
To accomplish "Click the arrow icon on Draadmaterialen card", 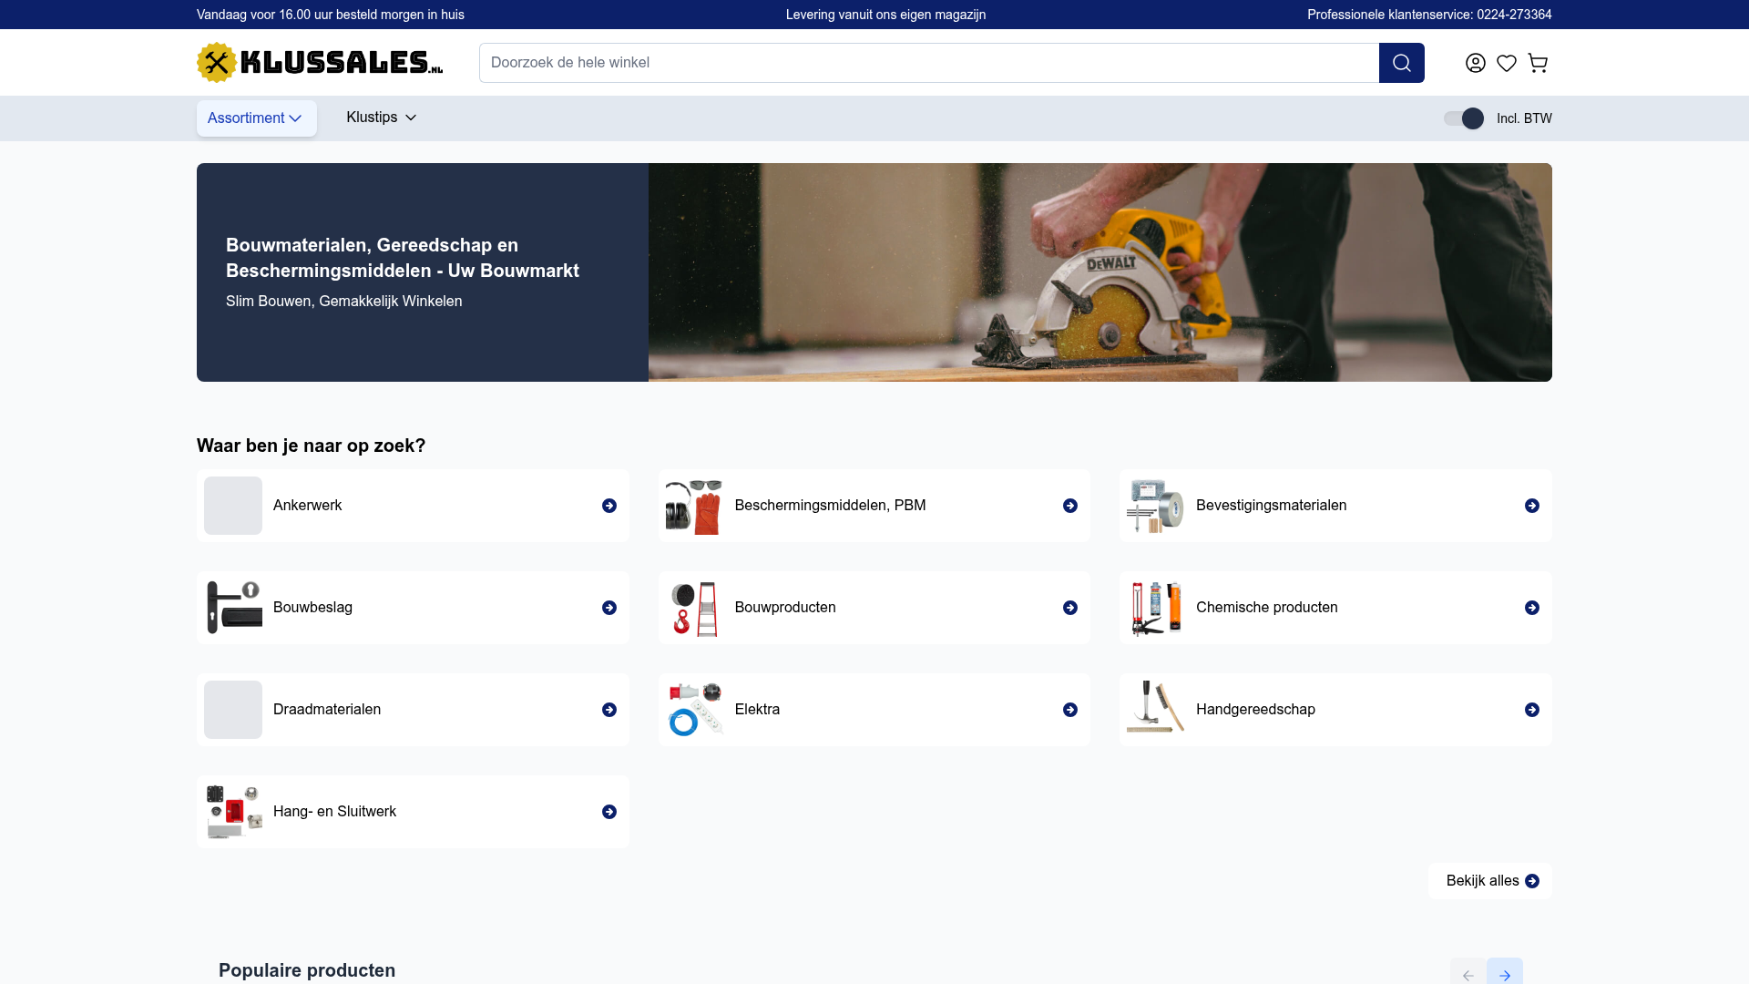I will coord(609,710).
